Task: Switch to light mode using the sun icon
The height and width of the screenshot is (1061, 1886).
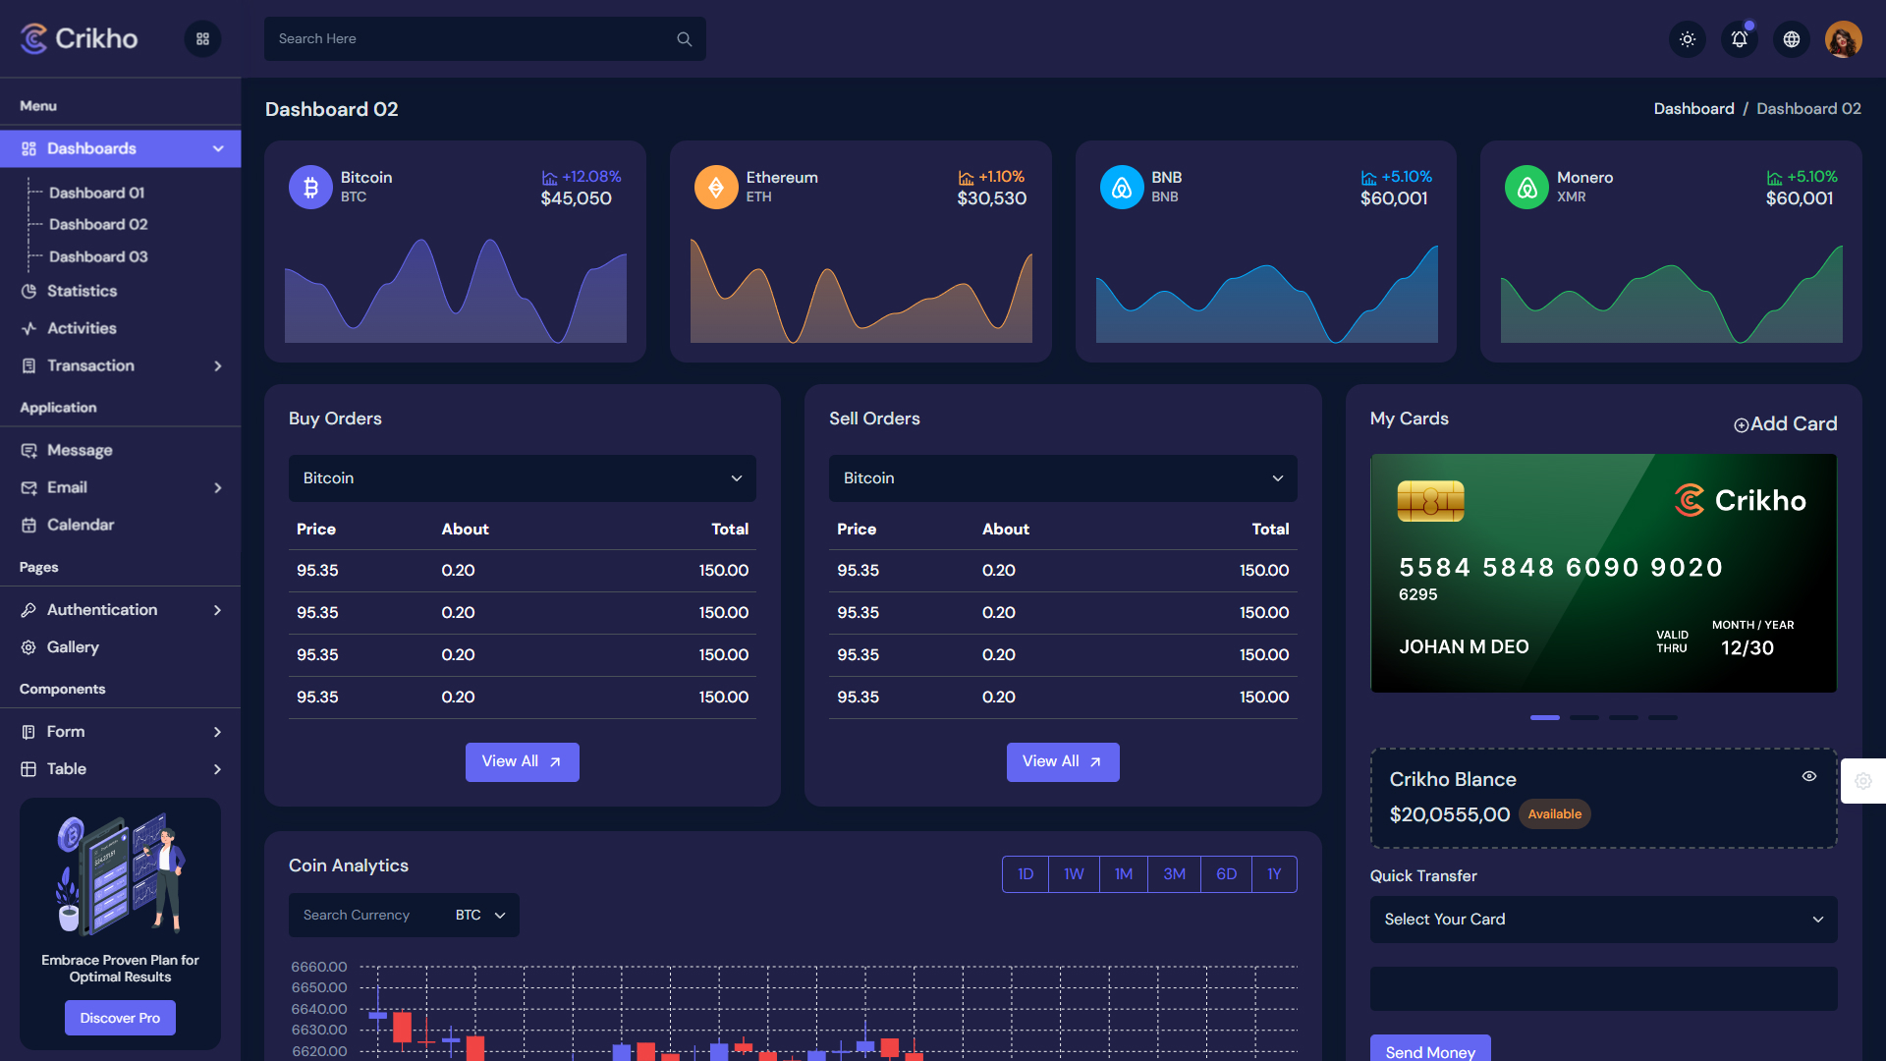Action: (x=1687, y=39)
